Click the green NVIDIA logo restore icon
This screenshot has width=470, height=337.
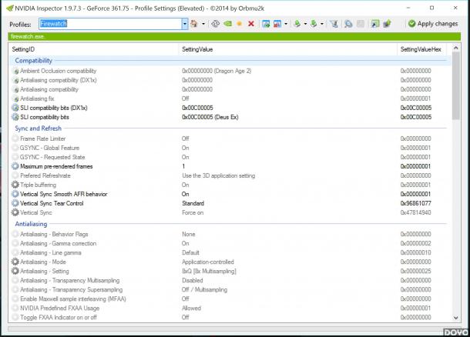[228, 24]
